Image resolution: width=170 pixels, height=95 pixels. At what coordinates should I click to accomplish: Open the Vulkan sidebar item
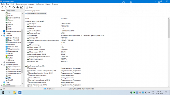[10, 58]
